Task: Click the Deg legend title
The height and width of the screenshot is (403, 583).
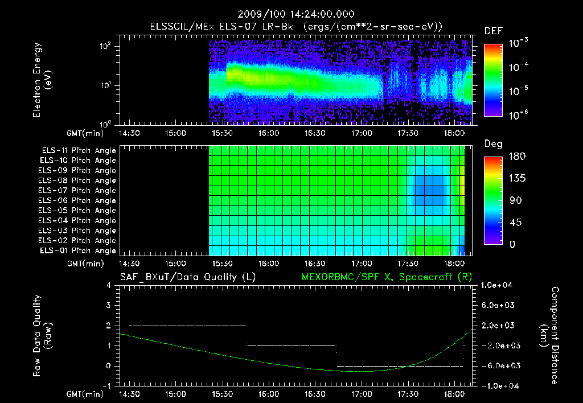Action: tap(494, 144)
